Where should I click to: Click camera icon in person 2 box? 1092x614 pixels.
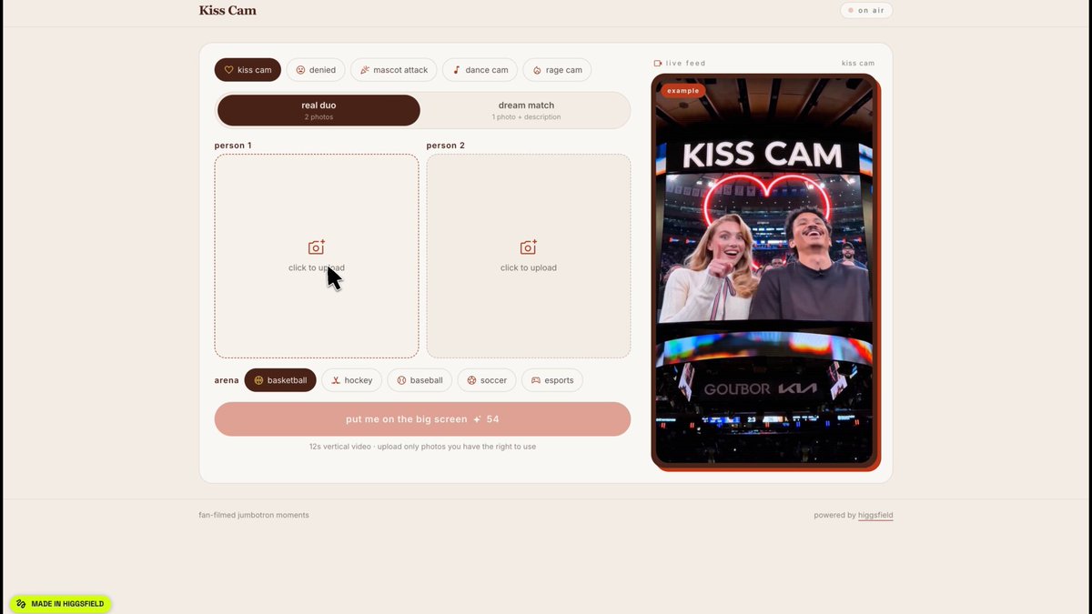tap(529, 247)
